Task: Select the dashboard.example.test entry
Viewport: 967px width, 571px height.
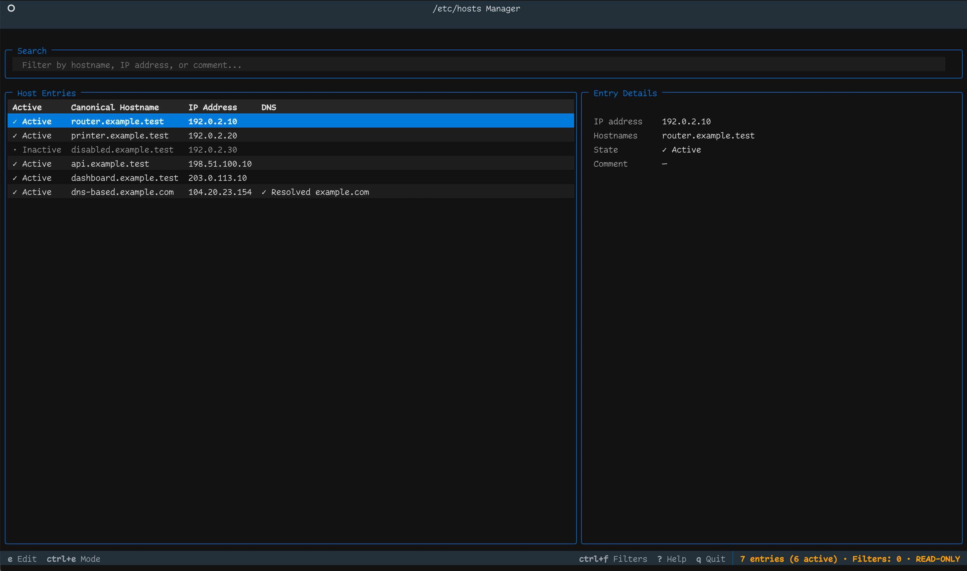Action: pyautogui.click(x=290, y=177)
